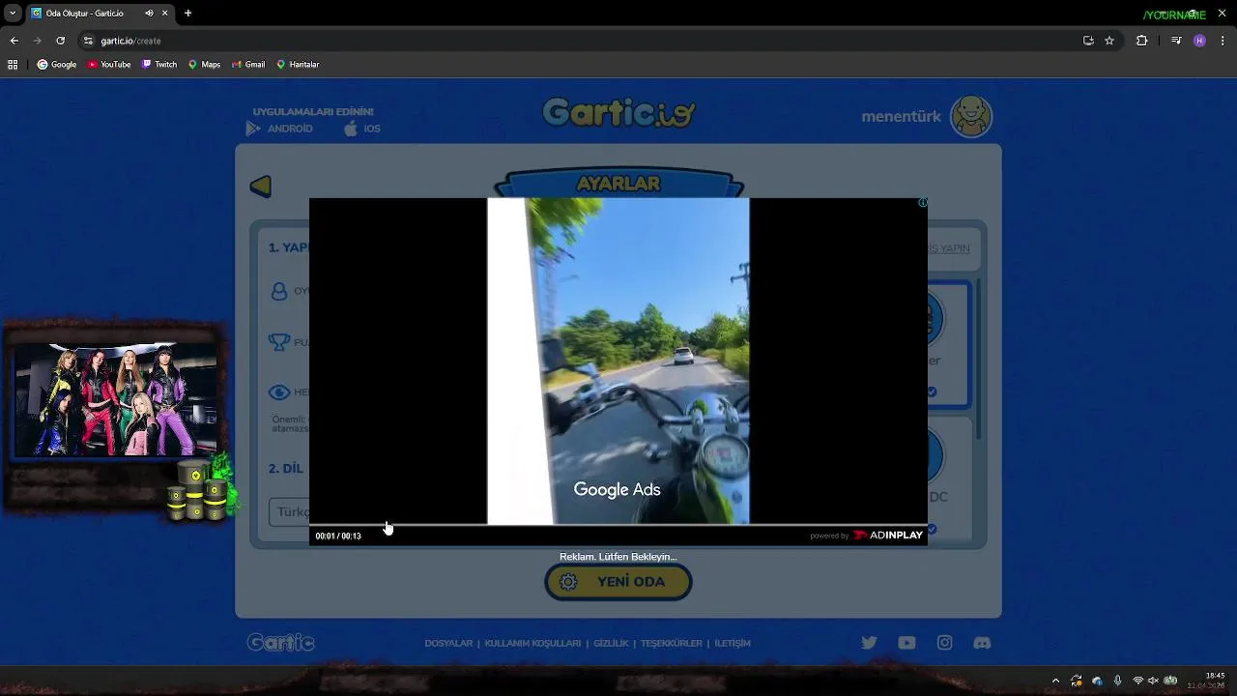Viewport: 1237px width, 696px height.
Task: Open the menentürk avatar profile
Action: tap(971, 117)
